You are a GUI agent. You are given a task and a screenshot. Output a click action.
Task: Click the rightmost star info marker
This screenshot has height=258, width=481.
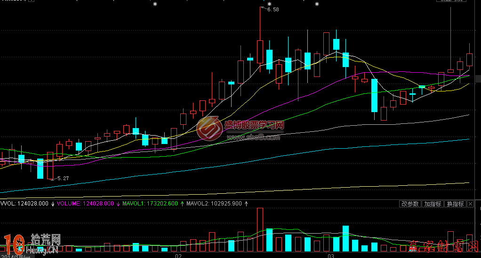click(317, 4)
